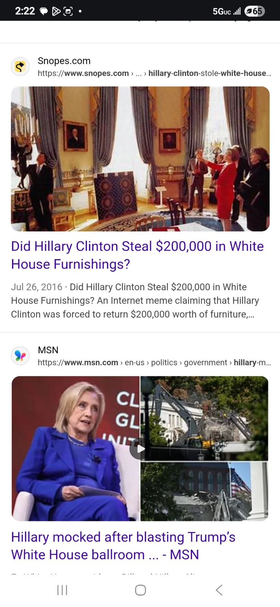Tap the Snopes.com favicon icon

click(20, 67)
